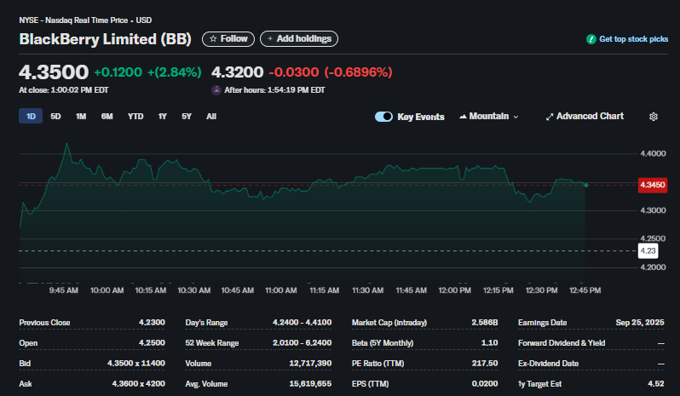Open the Mountain chart type dropdown
The width and height of the screenshot is (680, 396).
(489, 116)
